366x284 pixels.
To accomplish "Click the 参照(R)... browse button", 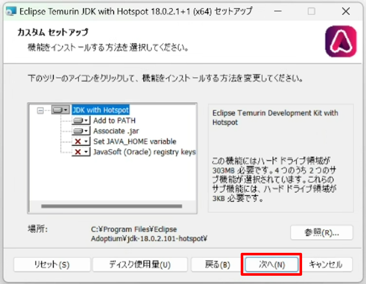I will [x=321, y=233].
